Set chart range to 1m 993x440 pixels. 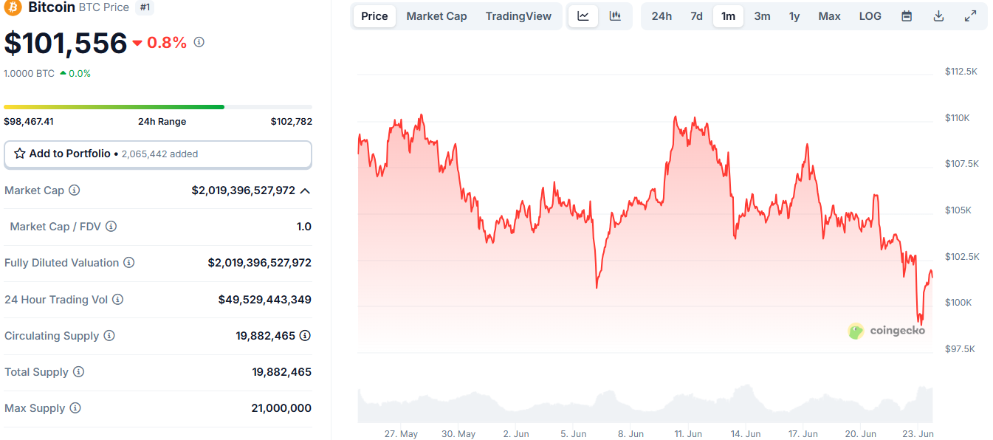(728, 16)
